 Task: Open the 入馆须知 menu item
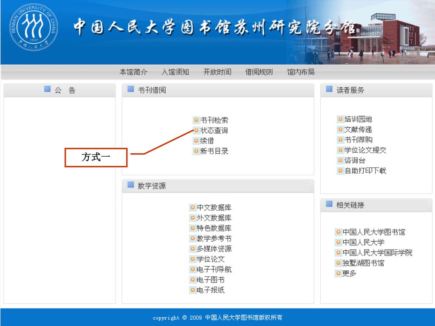coord(175,72)
